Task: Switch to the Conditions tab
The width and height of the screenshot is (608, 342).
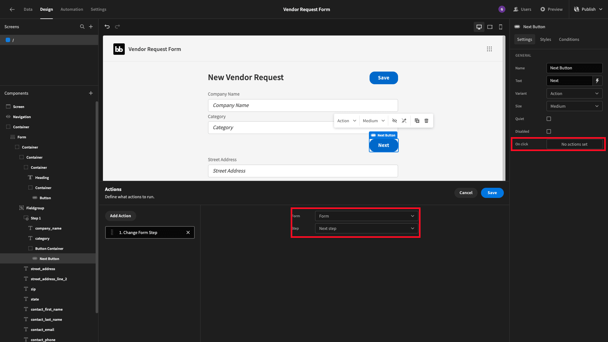Action: pyautogui.click(x=569, y=39)
